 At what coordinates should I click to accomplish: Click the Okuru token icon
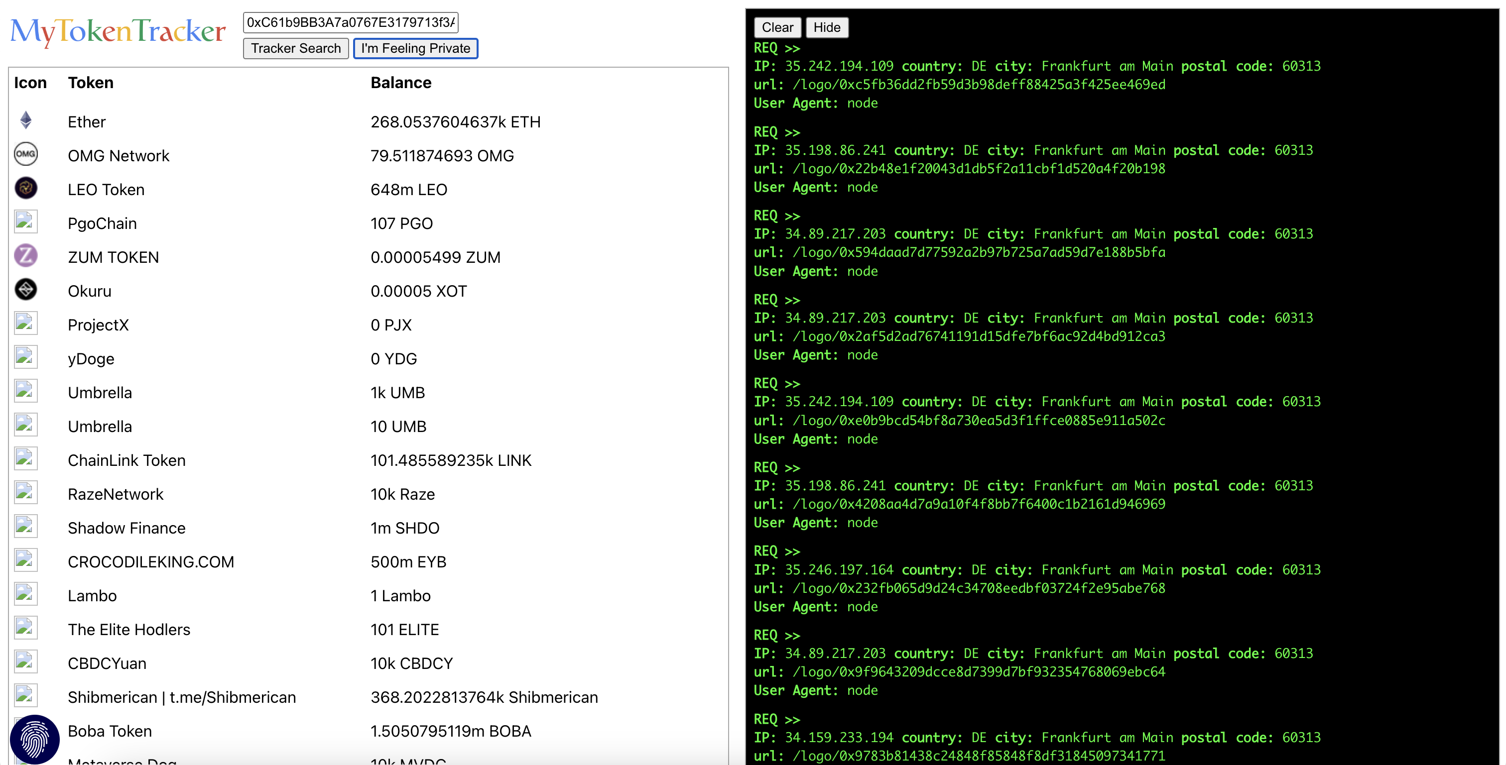(26, 289)
